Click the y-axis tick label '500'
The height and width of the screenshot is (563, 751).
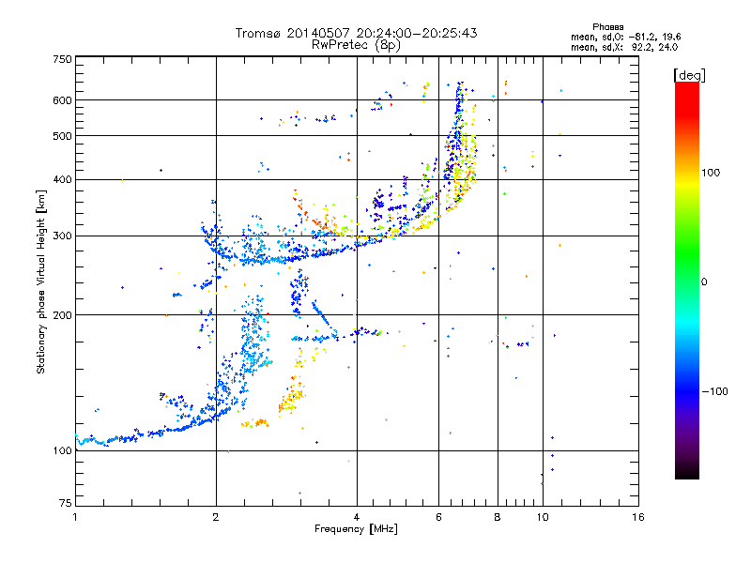click(63, 136)
